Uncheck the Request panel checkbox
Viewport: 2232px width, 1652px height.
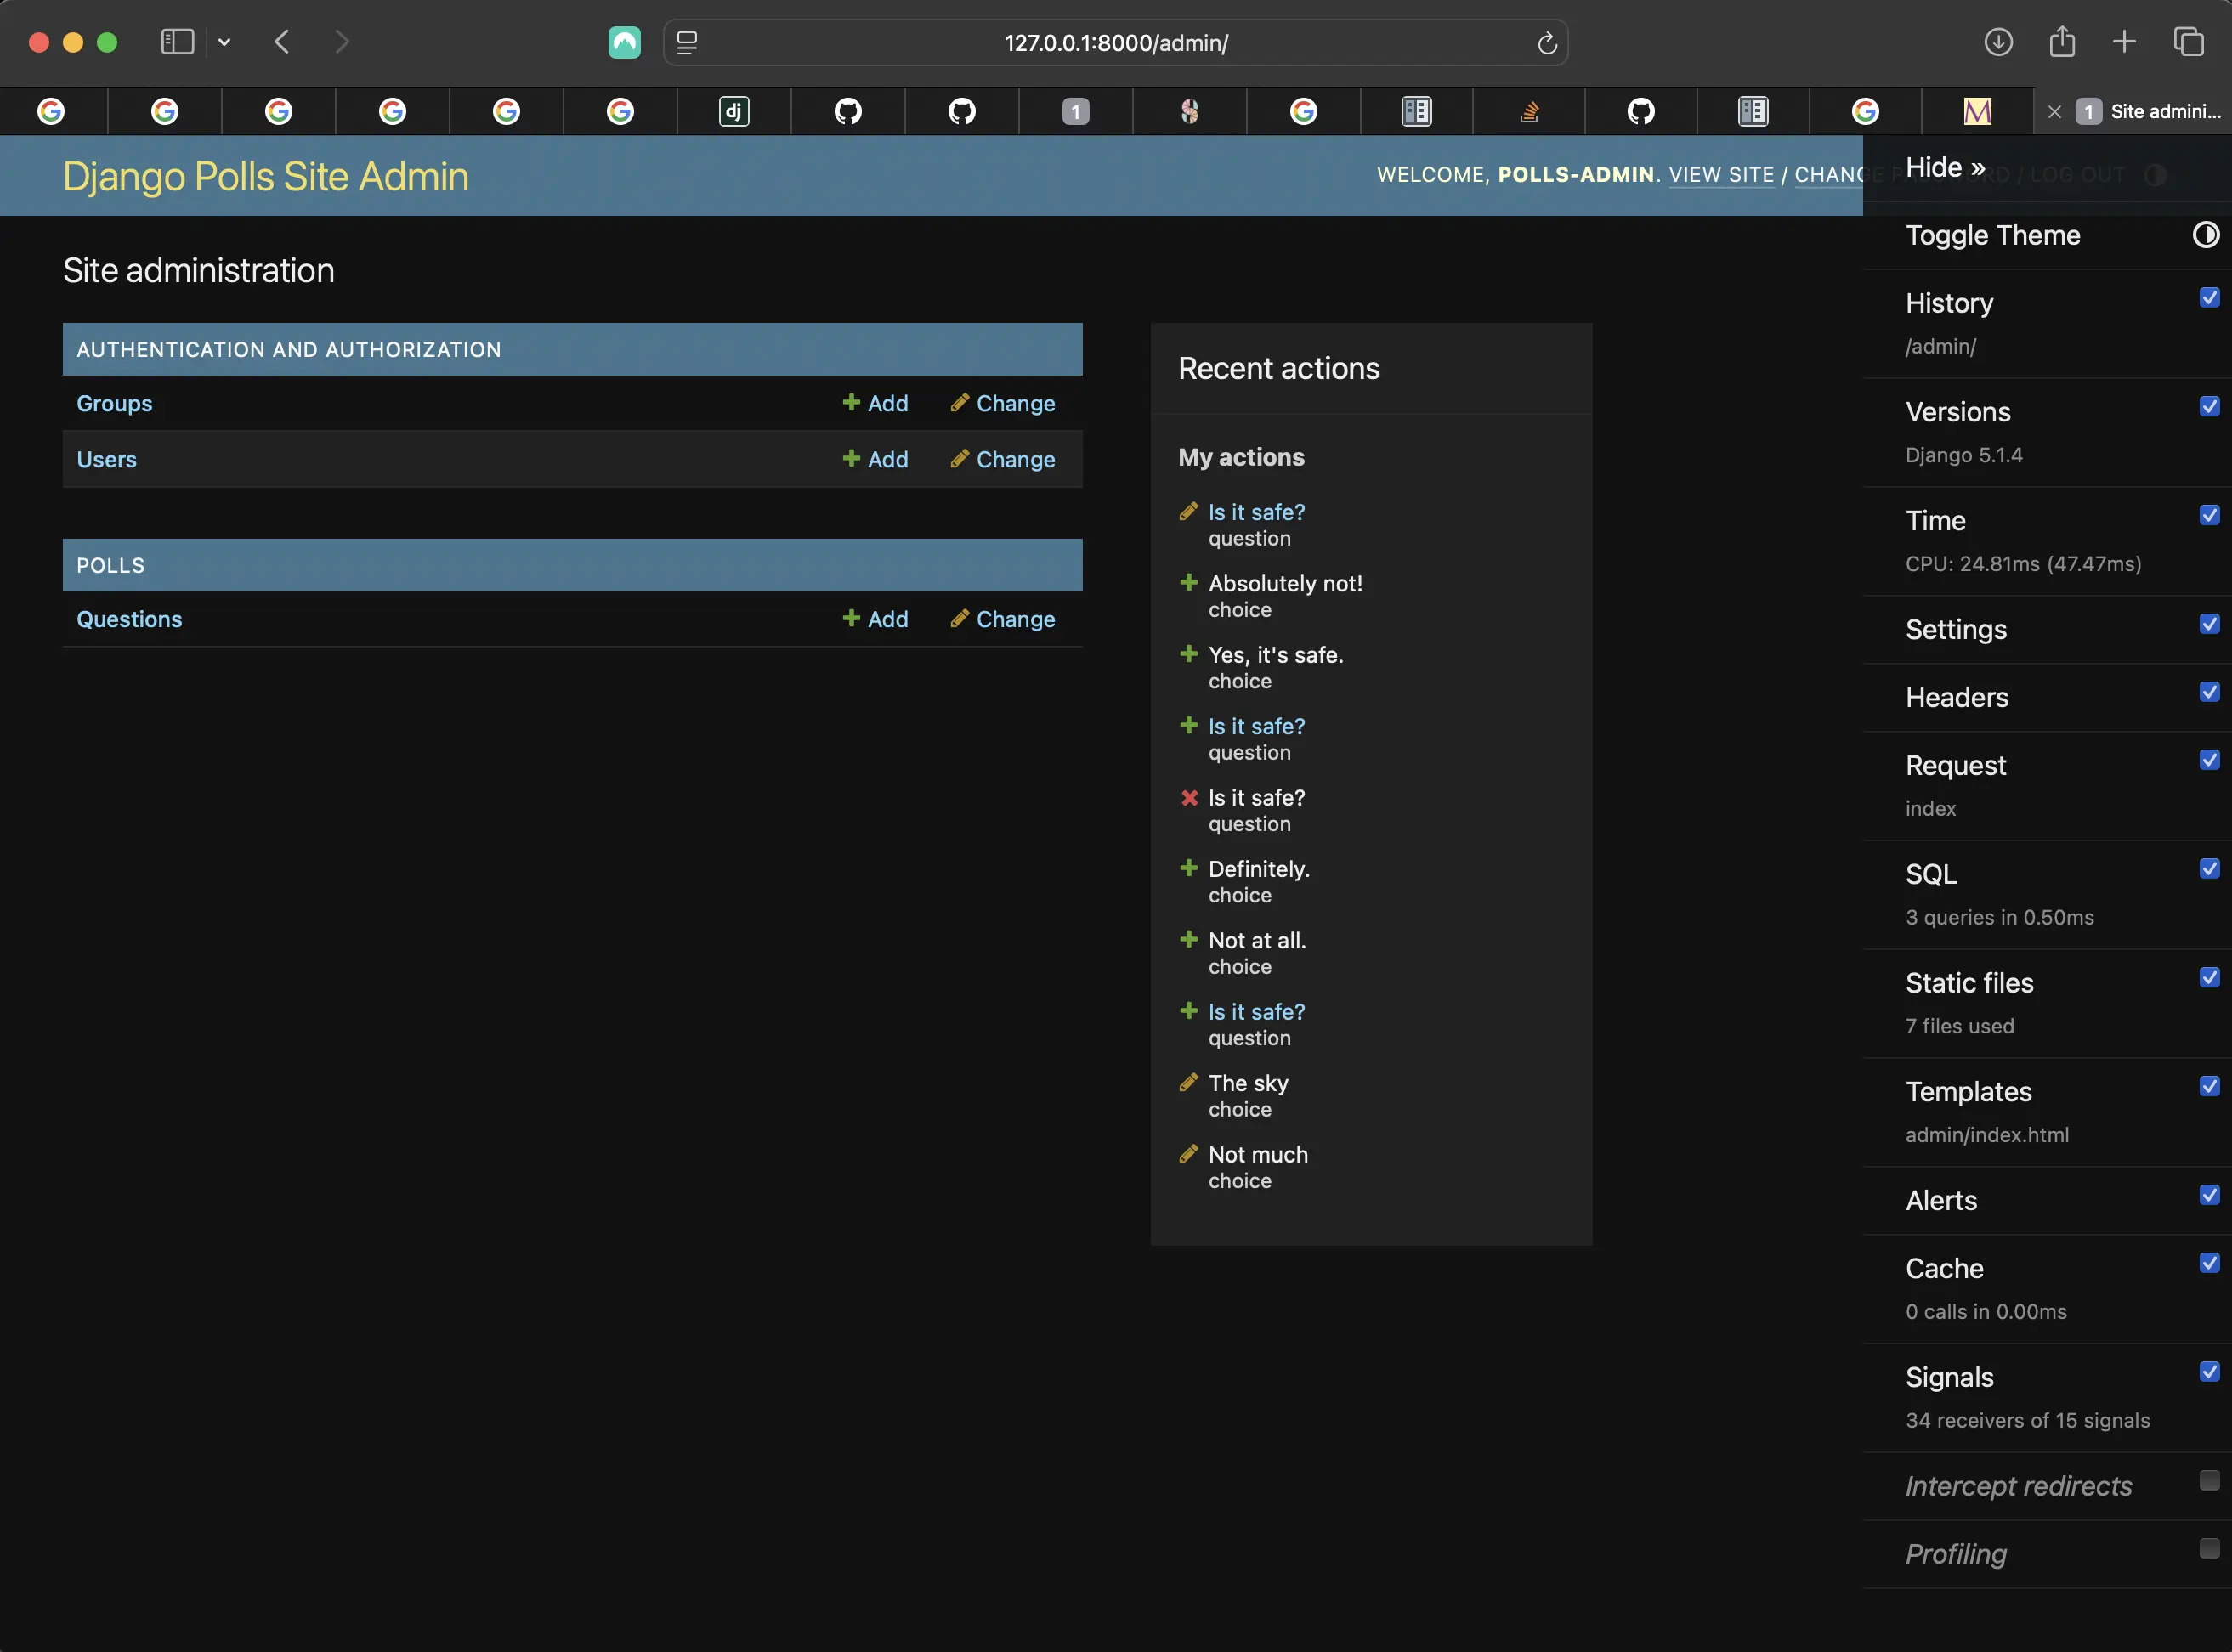tap(2209, 760)
